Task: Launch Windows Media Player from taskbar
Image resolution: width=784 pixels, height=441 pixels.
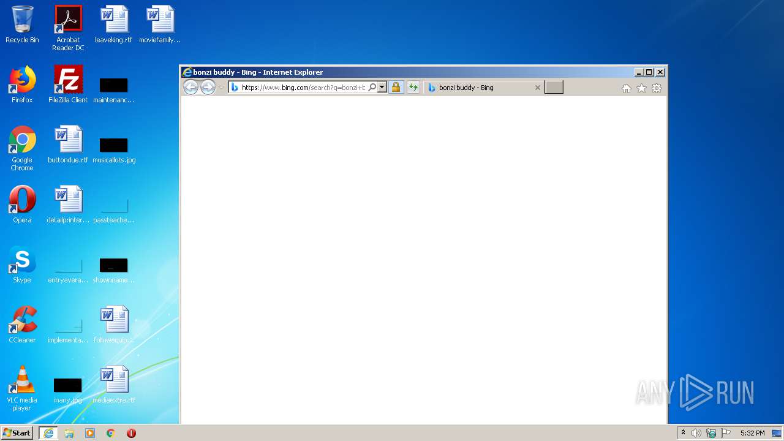Action: click(x=90, y=433)
